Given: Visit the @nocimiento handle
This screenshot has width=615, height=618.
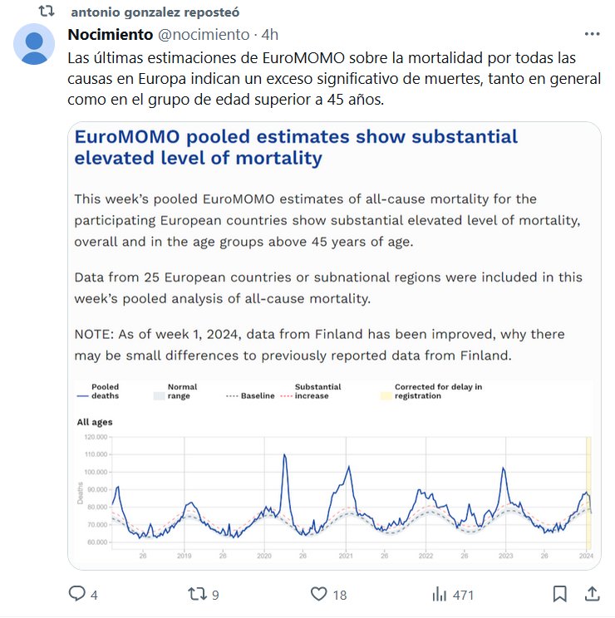Looking at the screenshot, I should (204, 34).
